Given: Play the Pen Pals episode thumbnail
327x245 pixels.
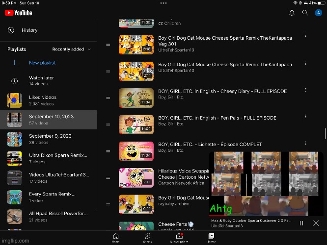Looking at the screenshot, I should click(x=136, y=124).
